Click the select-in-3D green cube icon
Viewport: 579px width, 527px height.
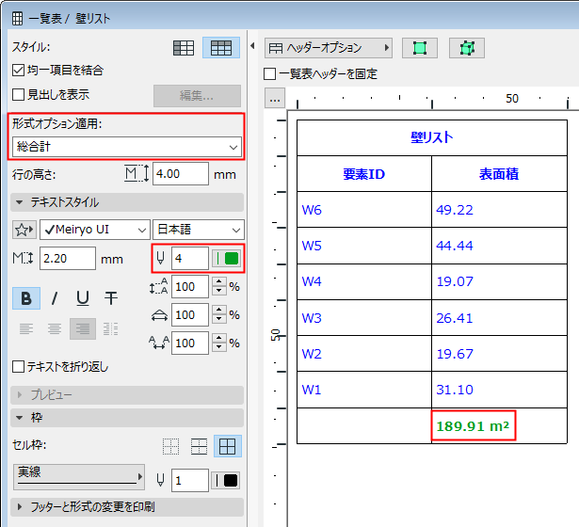point(467,48)
